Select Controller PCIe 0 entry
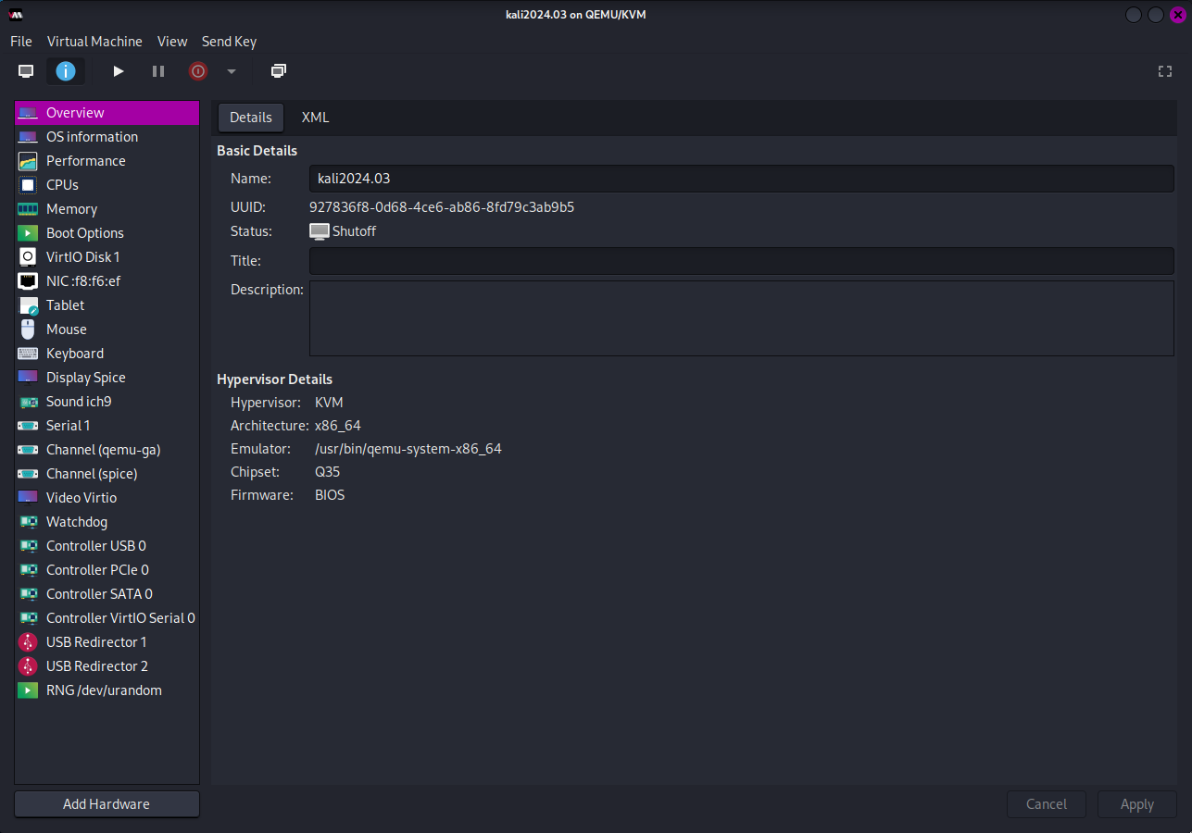 (107, 570)
